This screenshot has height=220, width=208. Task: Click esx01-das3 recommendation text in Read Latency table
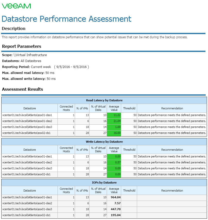click(172, 127)
